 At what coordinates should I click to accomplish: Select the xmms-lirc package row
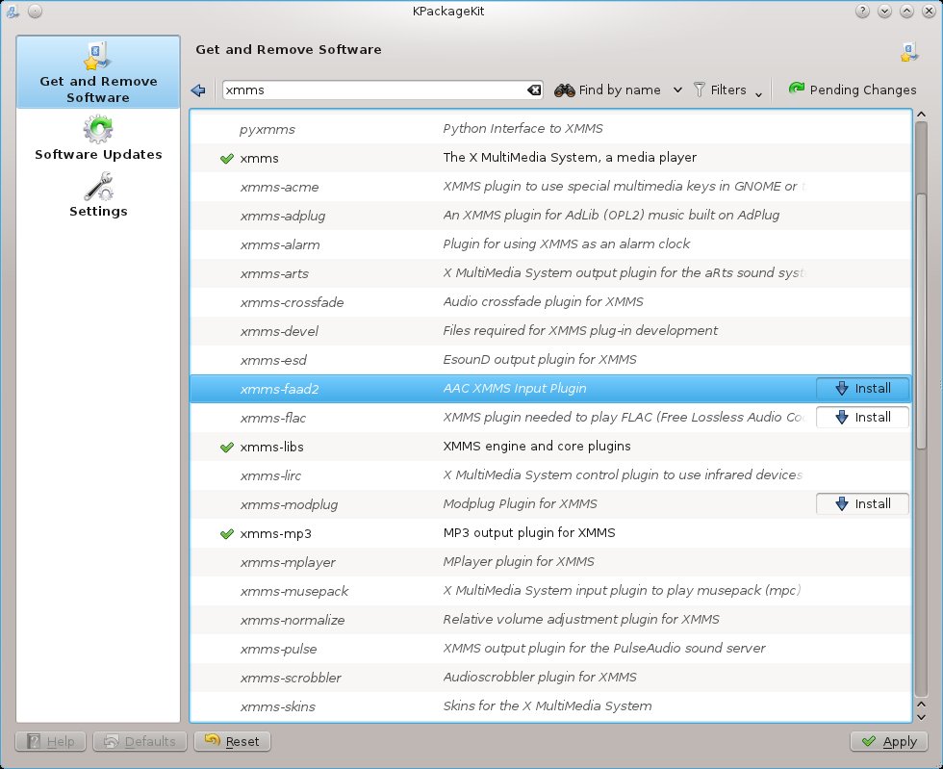point(550,475)
